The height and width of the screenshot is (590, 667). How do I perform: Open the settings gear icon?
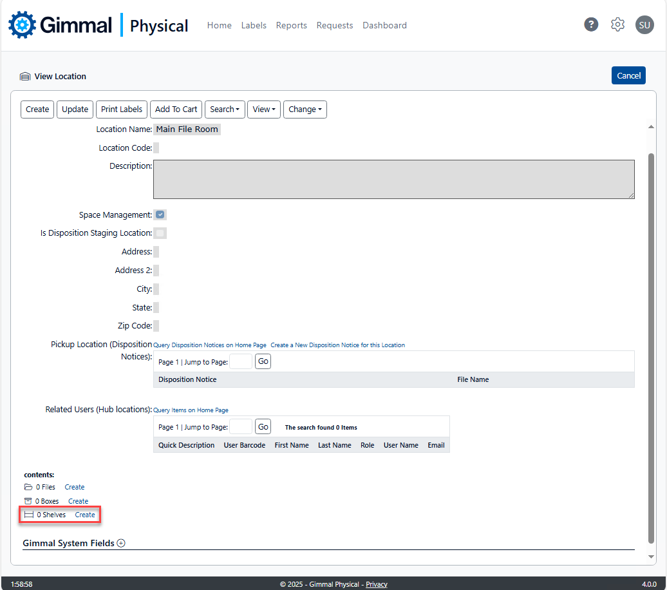pos(617,24)
